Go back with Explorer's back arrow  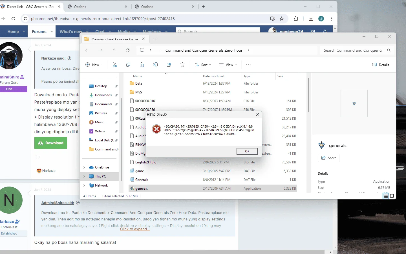pos(87,50)
